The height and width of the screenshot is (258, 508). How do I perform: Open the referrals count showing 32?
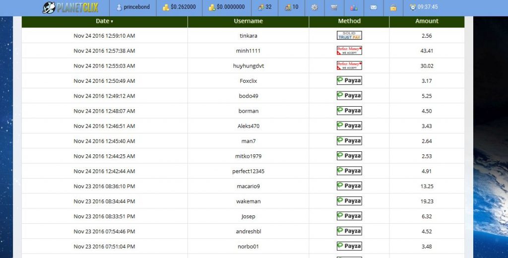click(265, 7)
